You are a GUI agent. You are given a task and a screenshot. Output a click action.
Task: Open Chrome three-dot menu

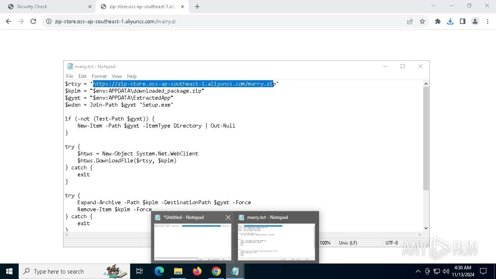click(487, 21)
